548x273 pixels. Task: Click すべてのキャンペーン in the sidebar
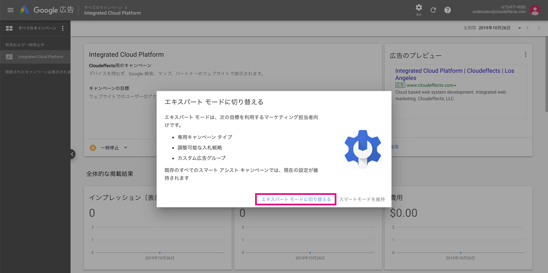(37, 28)
